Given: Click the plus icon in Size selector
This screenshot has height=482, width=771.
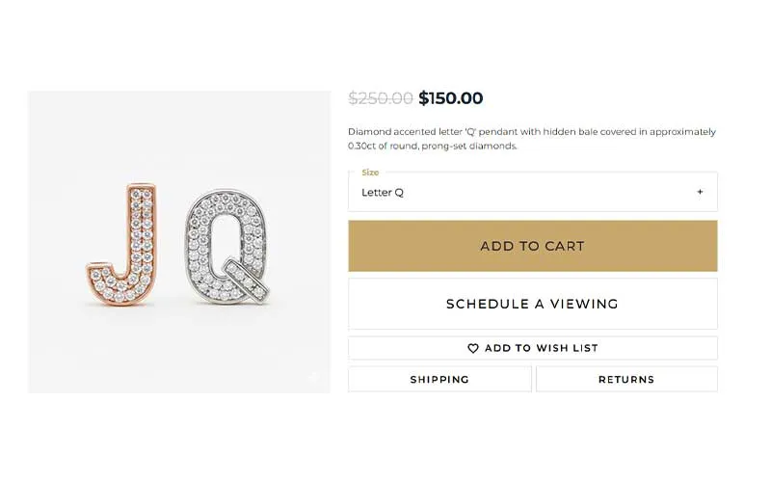Looking at the screenshot, I should 700,192.
